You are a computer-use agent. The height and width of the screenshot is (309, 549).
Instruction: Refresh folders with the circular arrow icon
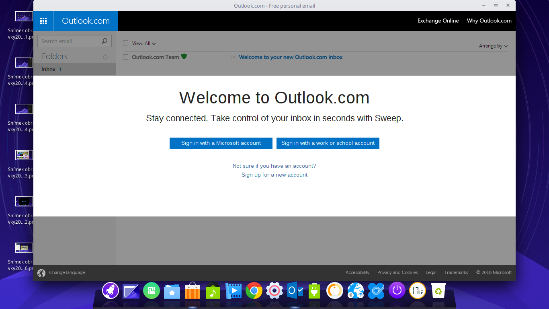tap(105, 57)
